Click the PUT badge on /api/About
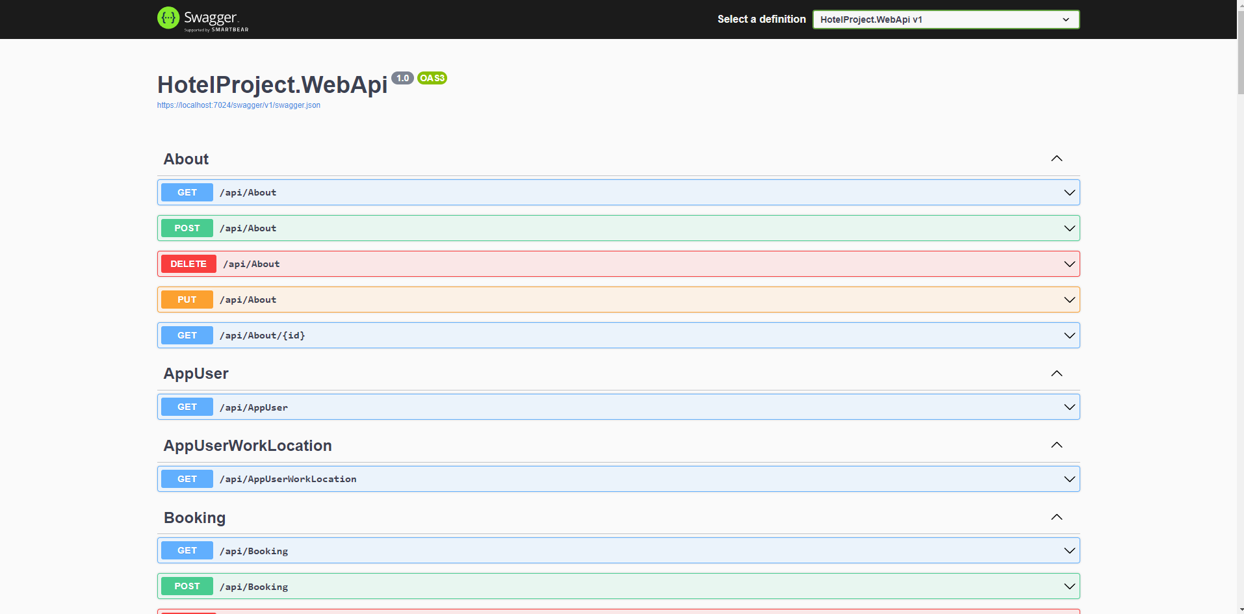Screen dimensions: 1244x614 pos(187,300)
